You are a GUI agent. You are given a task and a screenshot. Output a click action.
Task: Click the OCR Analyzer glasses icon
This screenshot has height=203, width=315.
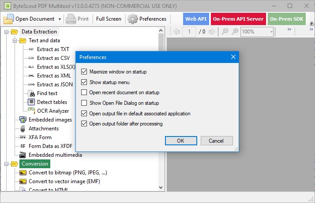pos(31,110)
